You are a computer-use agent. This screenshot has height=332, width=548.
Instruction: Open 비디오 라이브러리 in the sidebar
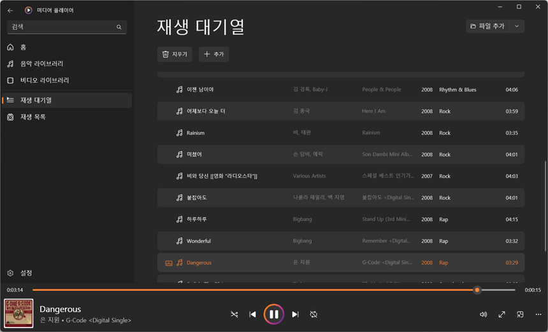(x=45, y=80)
